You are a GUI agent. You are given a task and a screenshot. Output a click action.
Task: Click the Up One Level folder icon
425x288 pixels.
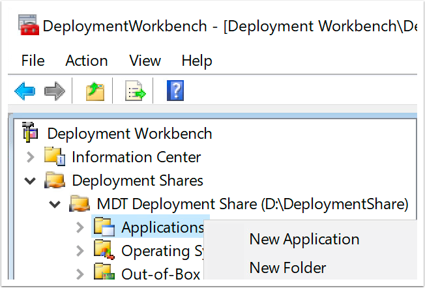point(95,91)
